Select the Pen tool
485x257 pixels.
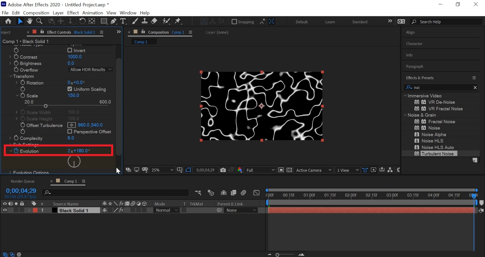click(x=113, y=21)
